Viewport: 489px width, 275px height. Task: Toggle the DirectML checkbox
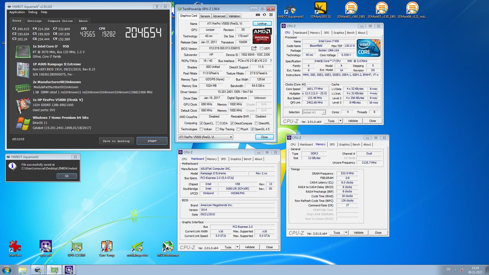(256, 123)
